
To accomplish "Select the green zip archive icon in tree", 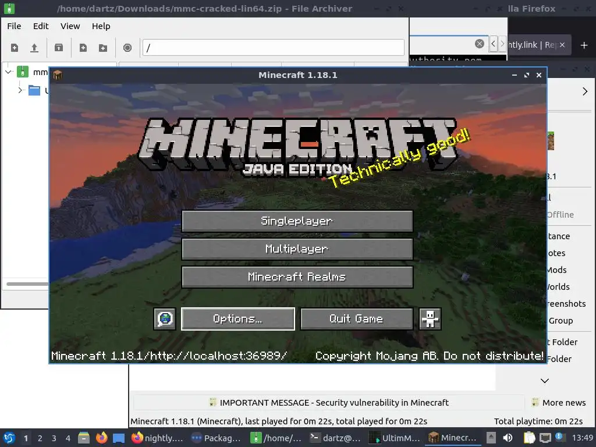I will tap(23, 72).
